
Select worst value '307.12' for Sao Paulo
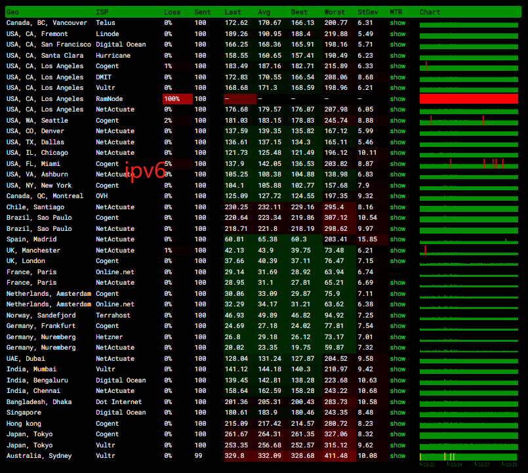[336, 218]
